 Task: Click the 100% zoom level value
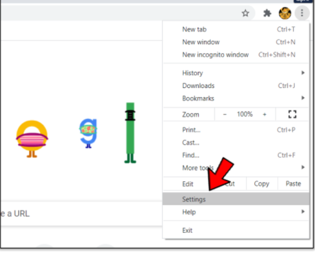[x=245, y=114]
